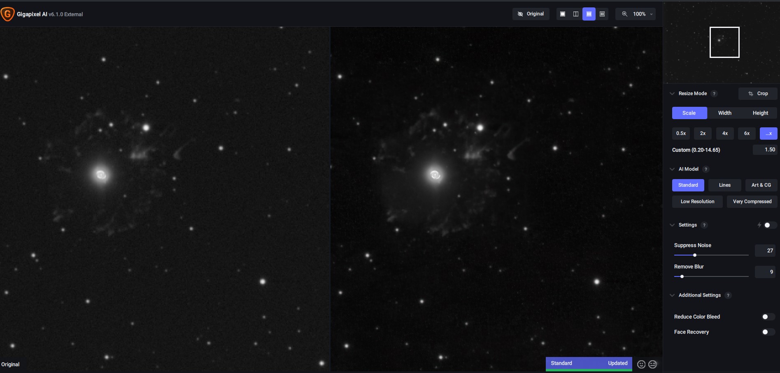Select split view layout icon
The width and height of the screenshot is (780, 373).
coord(576,14)
